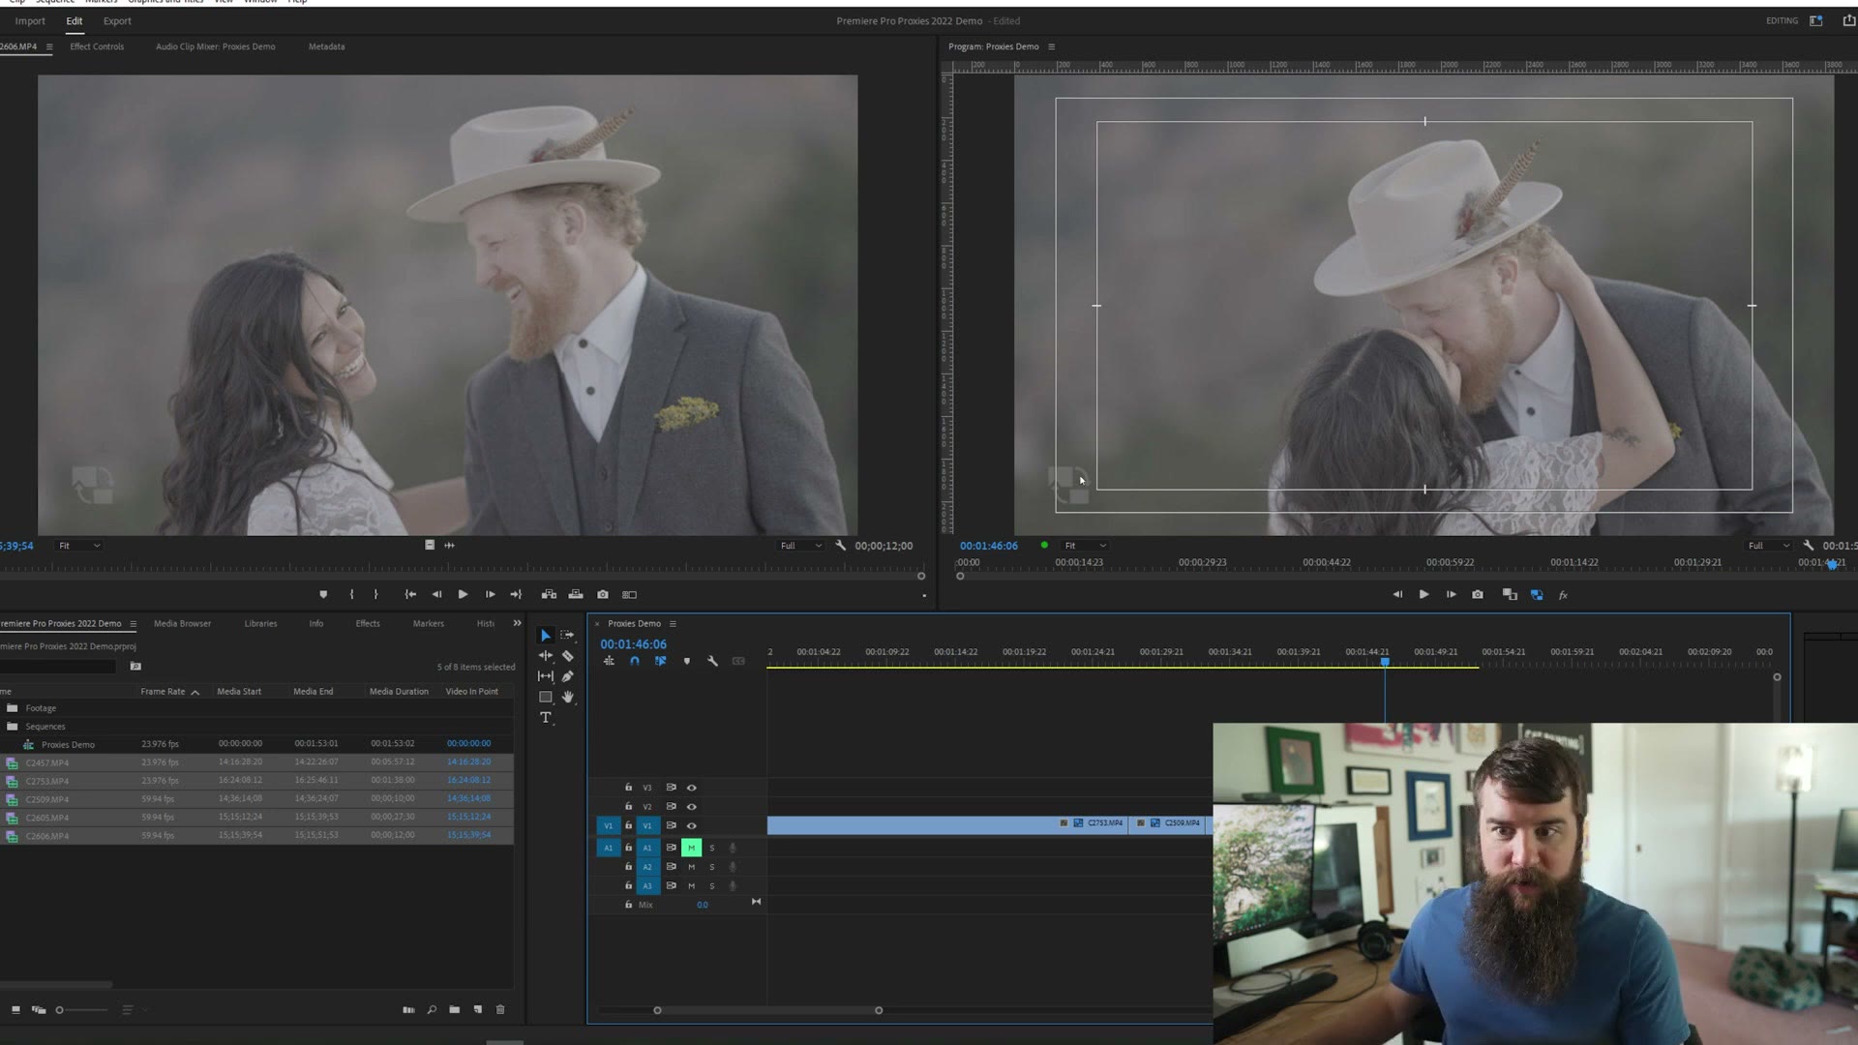Open Effects panel tab

tap(368, 623)
